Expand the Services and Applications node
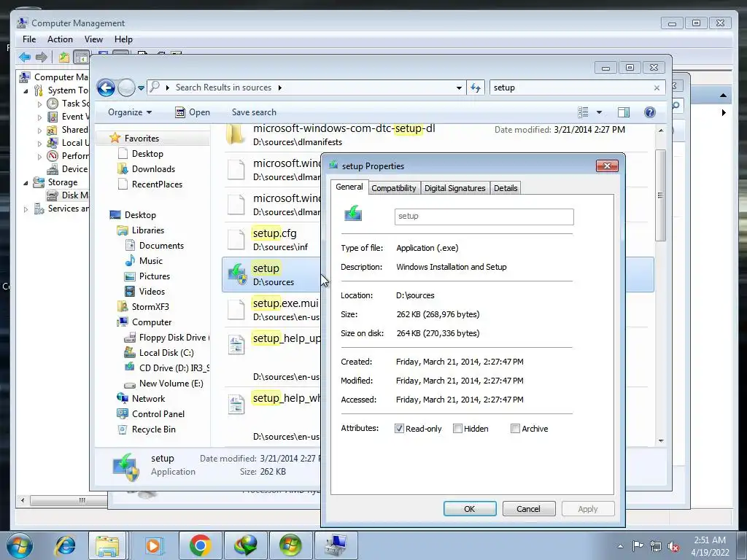The width and height of the screenshot is (747, 560). (x=26, y=209)
